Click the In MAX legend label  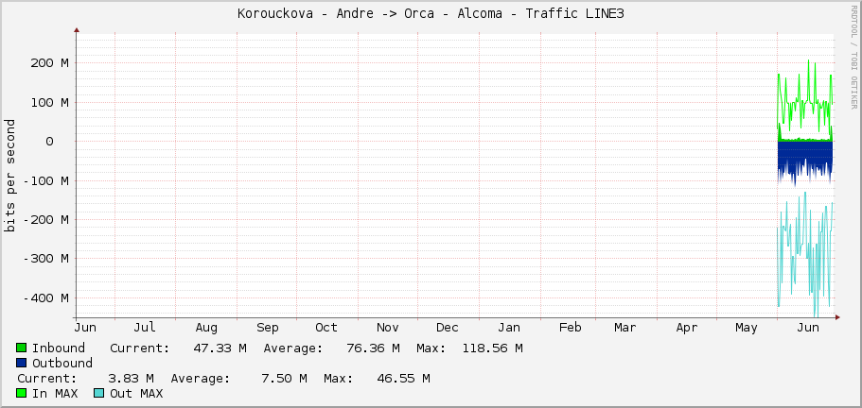55,393
